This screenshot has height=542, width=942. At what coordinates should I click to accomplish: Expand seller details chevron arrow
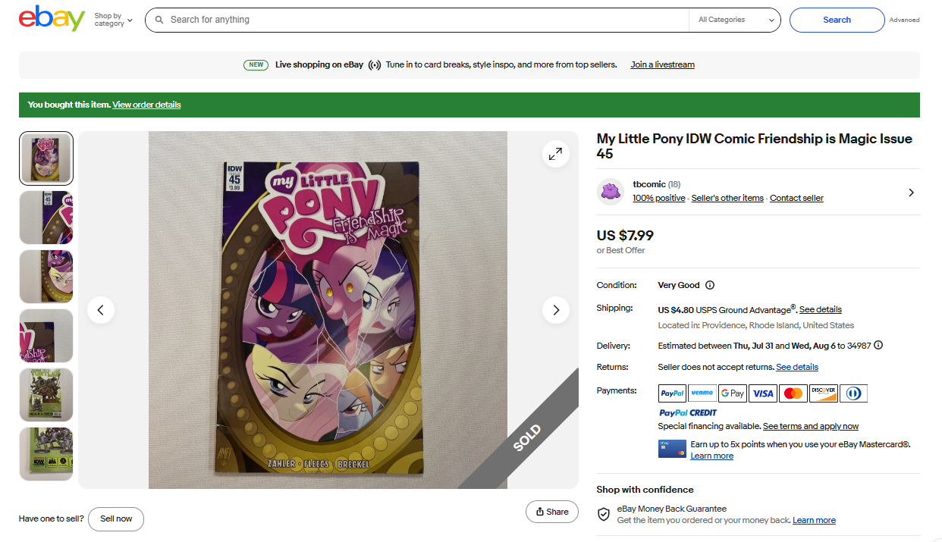pos(911,193)
